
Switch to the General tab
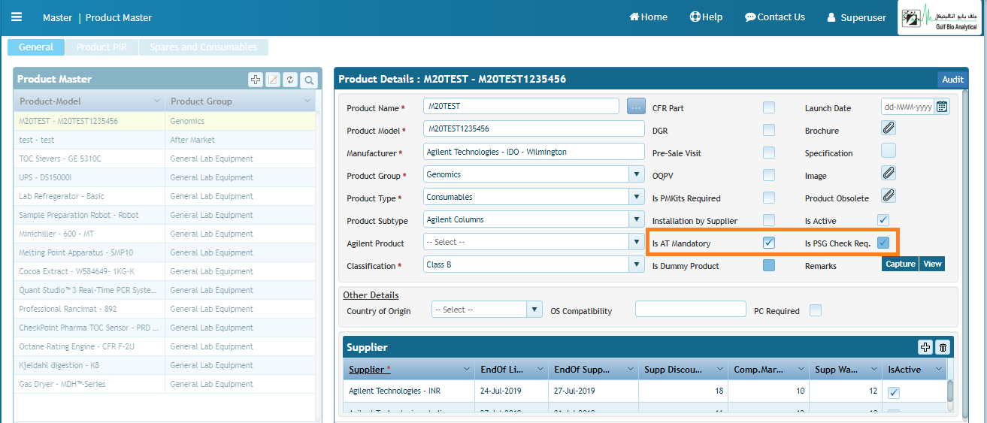pos(36,47)
